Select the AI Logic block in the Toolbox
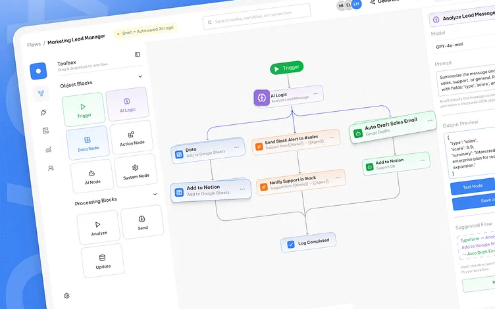The height and width of the screenshot is (309, 495). coord(127,105)
